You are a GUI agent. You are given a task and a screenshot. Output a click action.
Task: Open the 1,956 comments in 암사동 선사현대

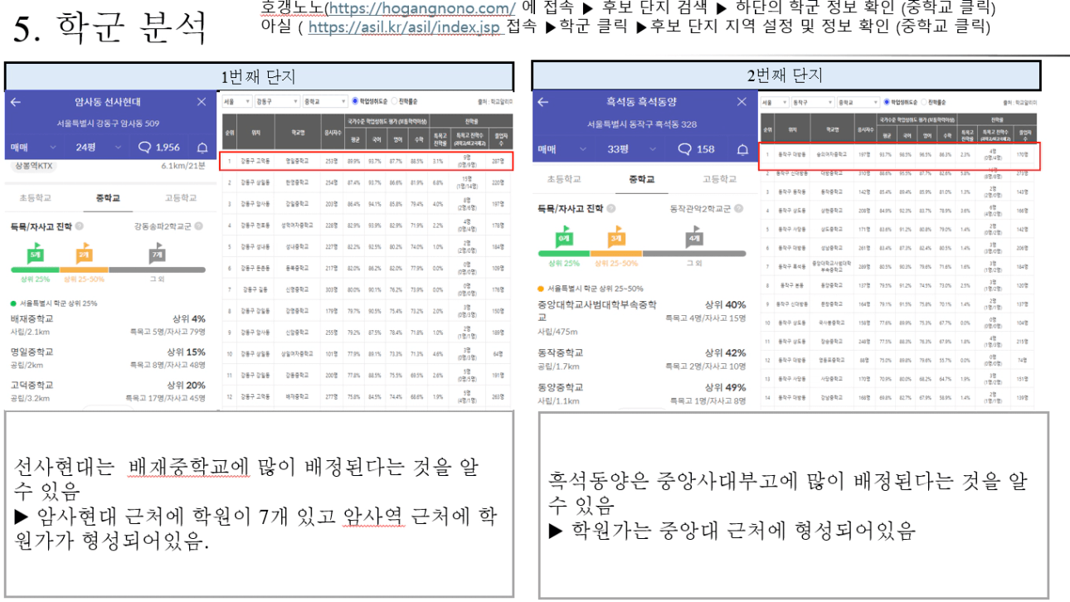click(158, 148)
